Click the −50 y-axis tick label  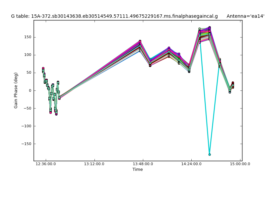tap(27, 108)
